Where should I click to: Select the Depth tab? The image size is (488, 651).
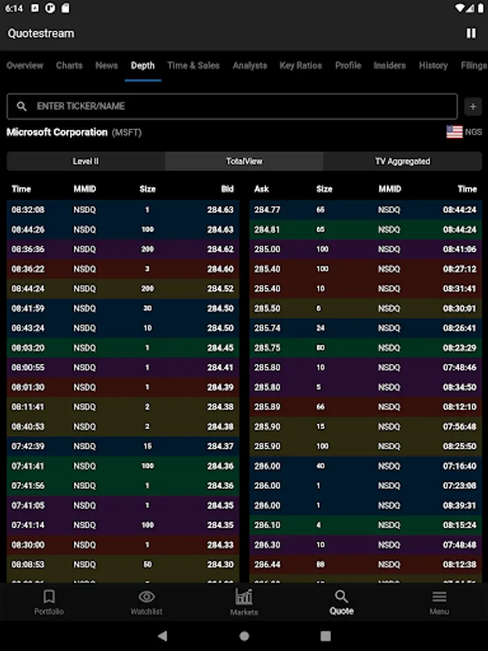(142, 66)
